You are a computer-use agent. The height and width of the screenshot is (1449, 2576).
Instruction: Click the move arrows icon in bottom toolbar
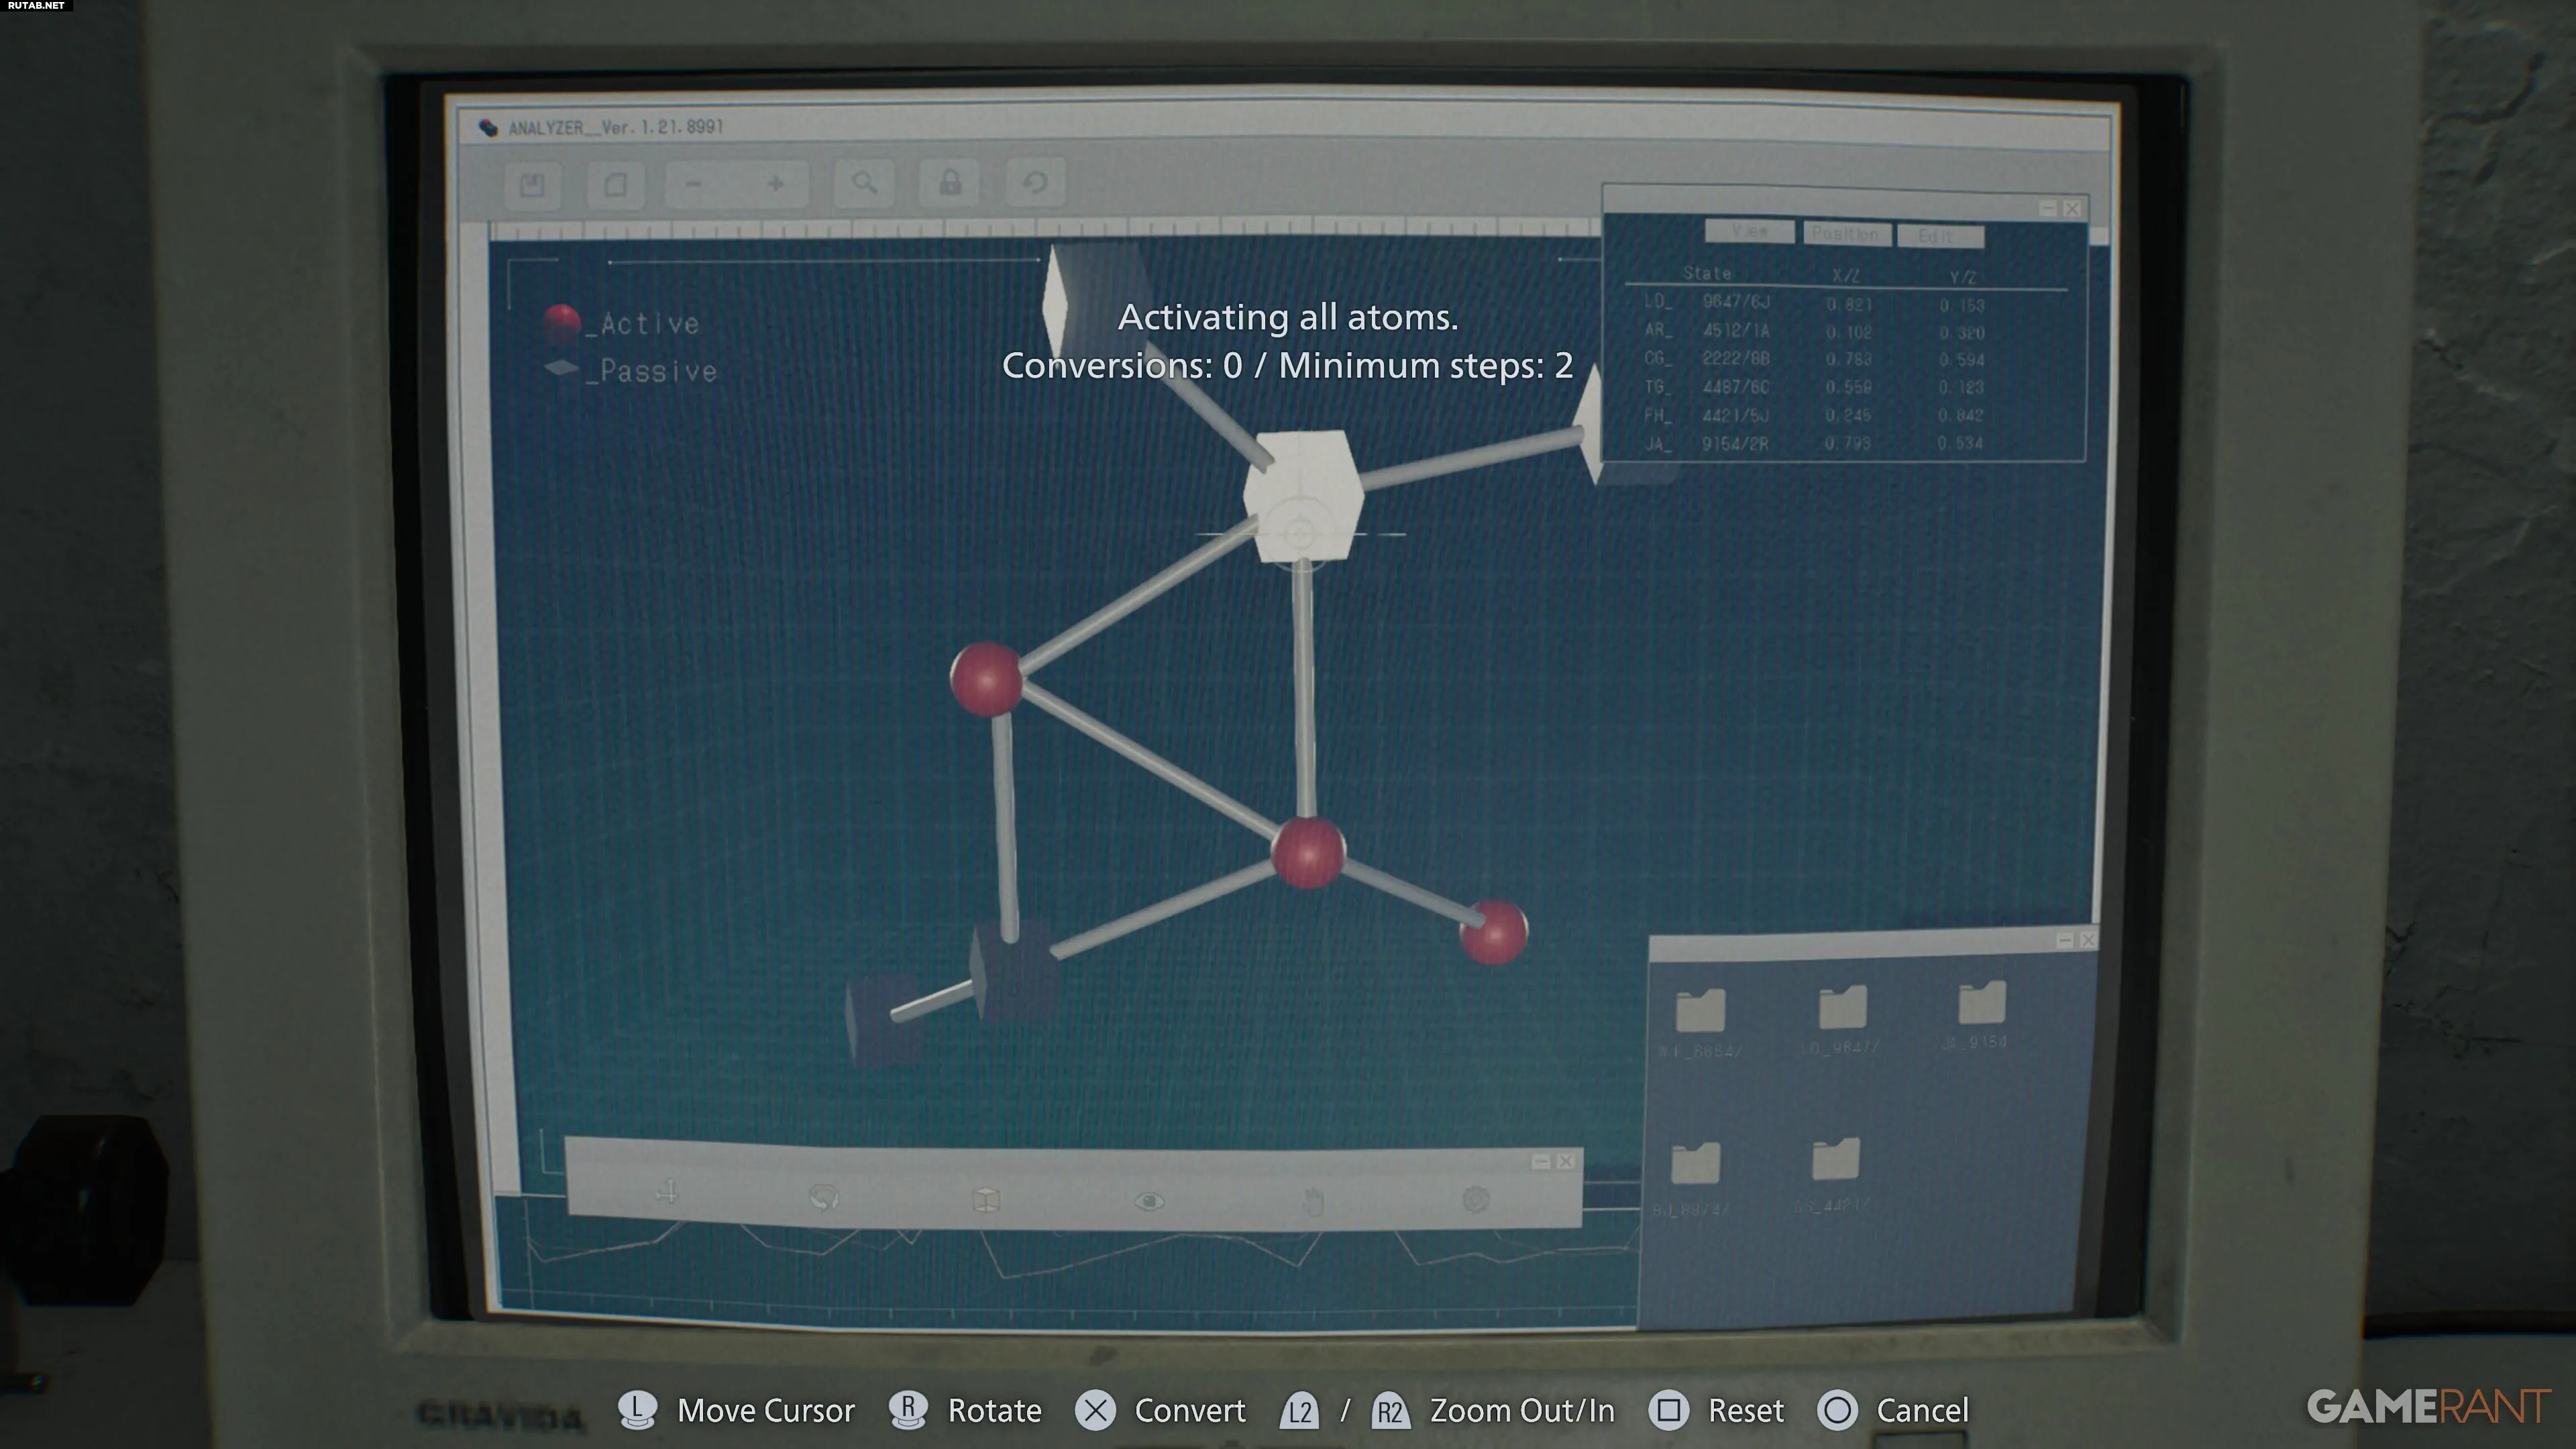(668, 1192)
